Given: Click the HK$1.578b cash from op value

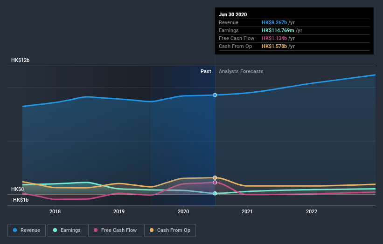Looking at the screenshot, I should [274, 46].
